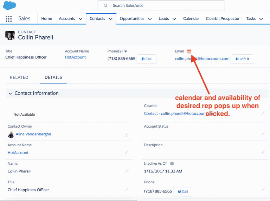
Task: Open the Leads tab dropdown chevron
Action: [x=174, y=19]
